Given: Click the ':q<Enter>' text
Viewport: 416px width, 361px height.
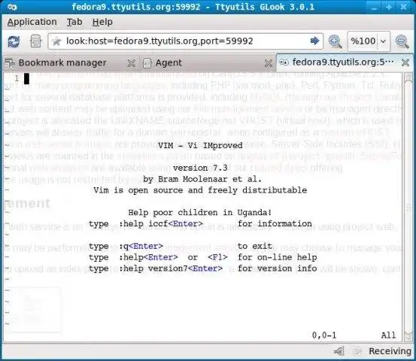Looking at the screenshot, I should point(141,246).
